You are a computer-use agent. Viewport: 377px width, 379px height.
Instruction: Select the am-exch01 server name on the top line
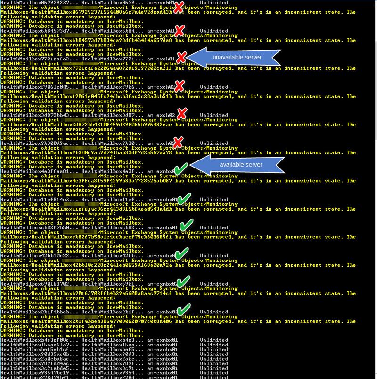[163, 3]
